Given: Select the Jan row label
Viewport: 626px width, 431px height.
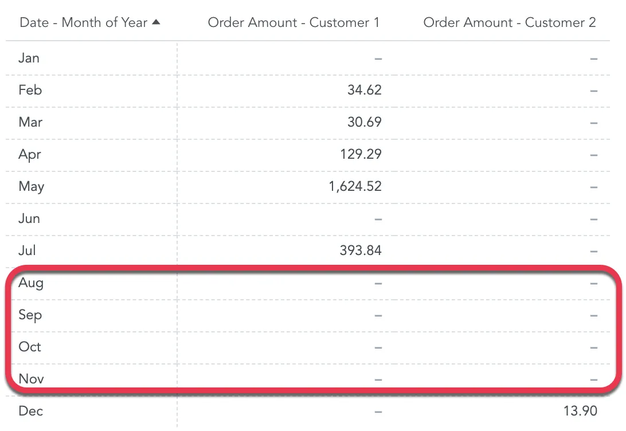Looking at the screenshot, I should (x=29, y=57).
